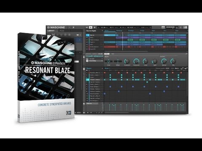The height and width of the screenshot is (151, 202).
Task: Click the plugin header name field
Action: [94, 56]
